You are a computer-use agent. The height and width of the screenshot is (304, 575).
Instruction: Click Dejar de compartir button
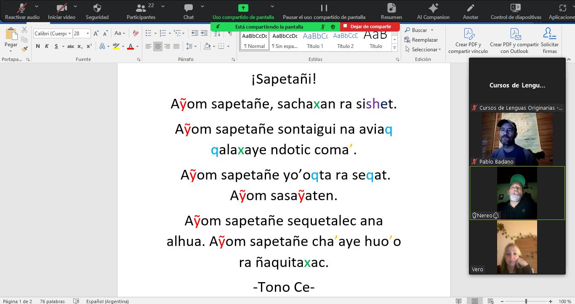pos(370,26)
